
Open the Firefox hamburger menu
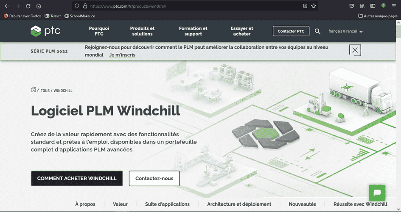point(394,6)
